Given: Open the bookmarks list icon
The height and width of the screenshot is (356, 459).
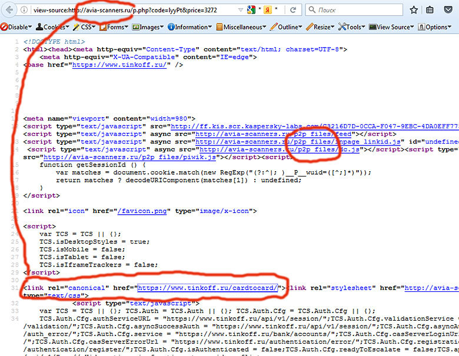Looking at the screenshot, I should point(430,10).
